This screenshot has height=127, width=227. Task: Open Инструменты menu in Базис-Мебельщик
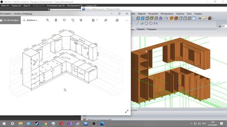pos(167,14)
